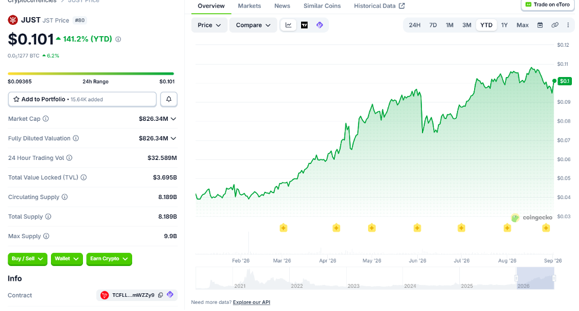Click news marker near Sep '26

[x=546, y=228]
